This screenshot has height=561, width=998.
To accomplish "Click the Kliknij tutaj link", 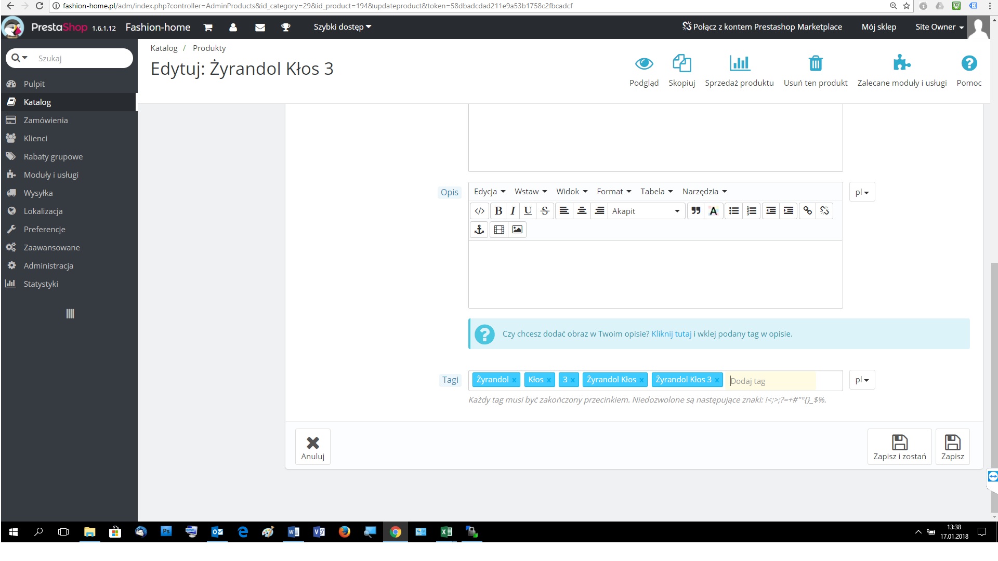I will pos(671,334).
